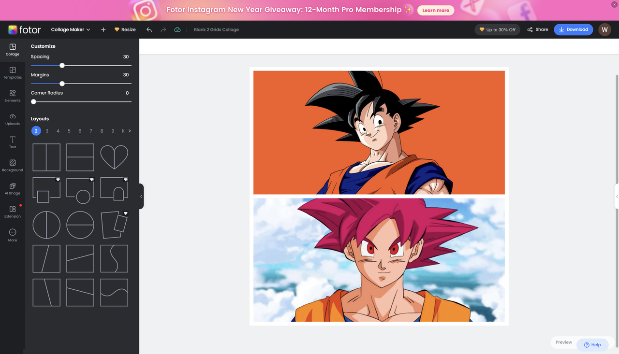619x354 pixels.
Task: Close the Instagram giveaway banner
Action: click(x=614, y=4)
